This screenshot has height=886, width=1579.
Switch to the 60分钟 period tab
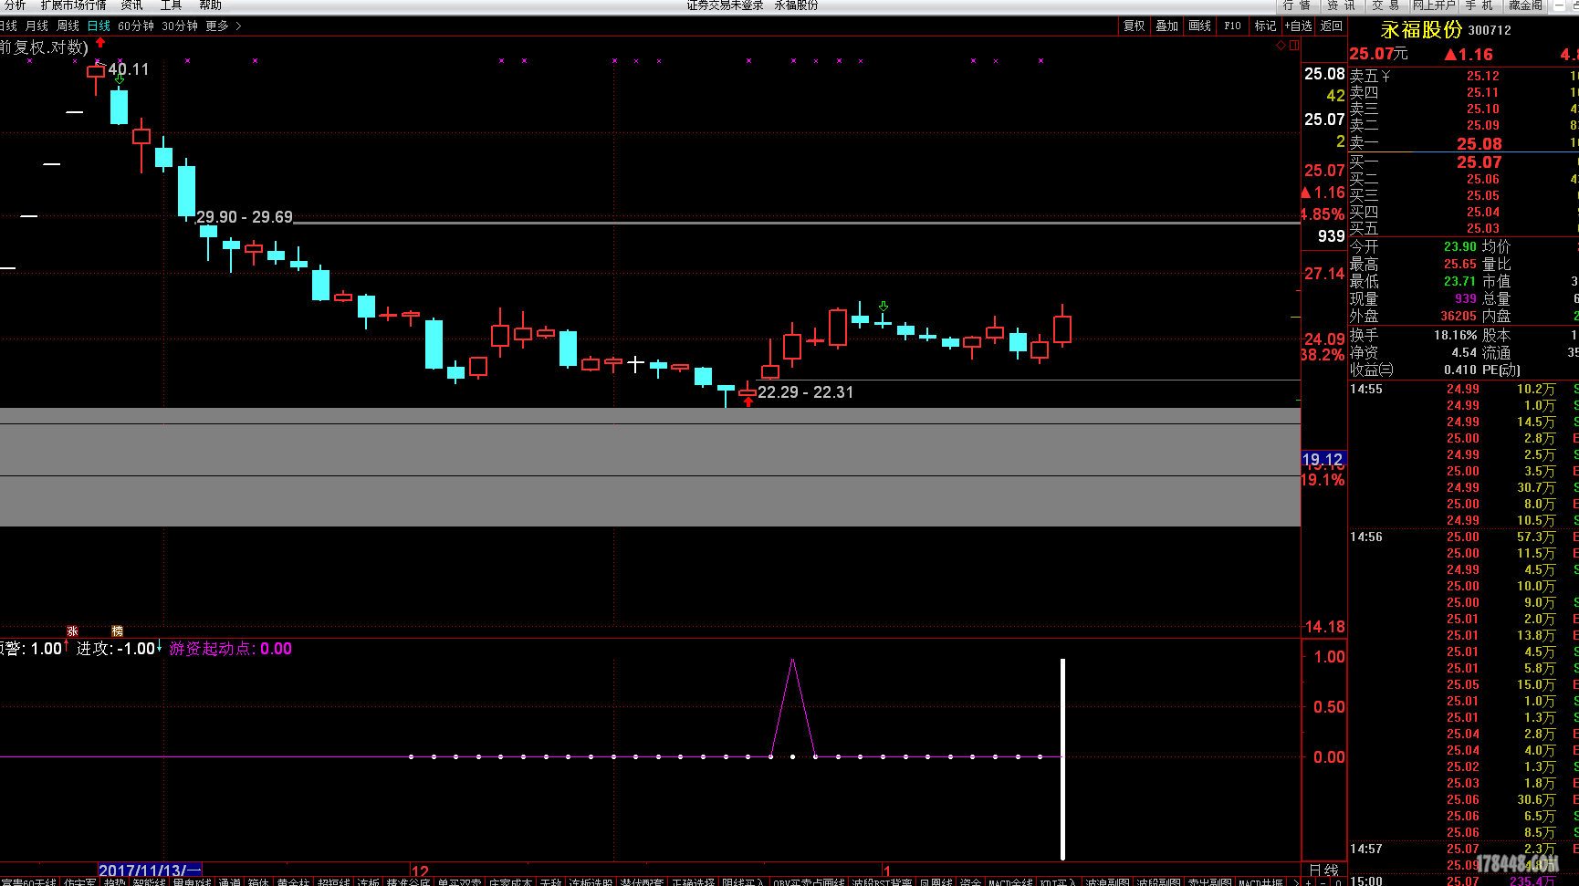[x=136, y=26]
